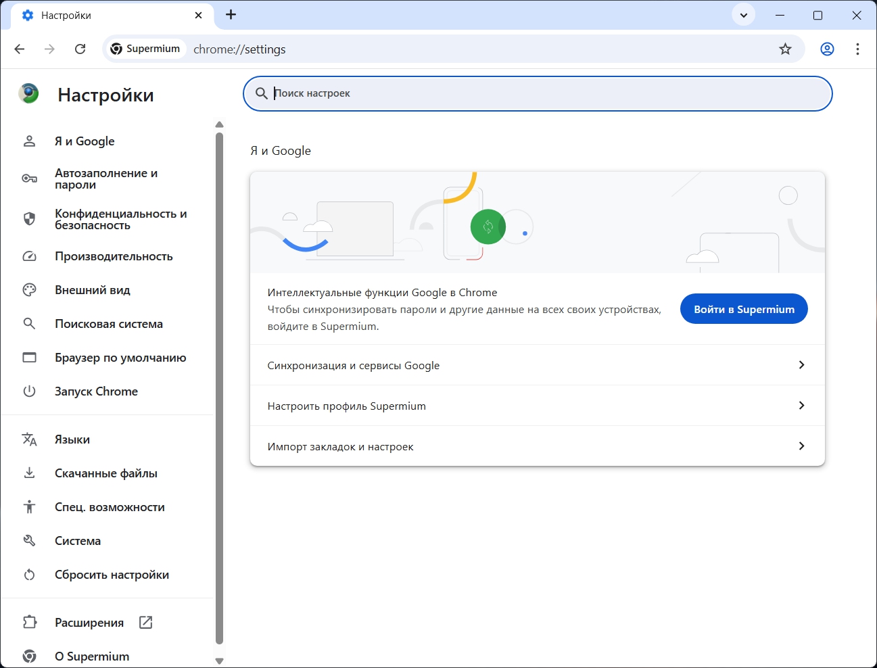Viewport: 877px width, 668px height.
Task: Expand Импорт закладок и настроек row
Action: click(x=538, y=446)
